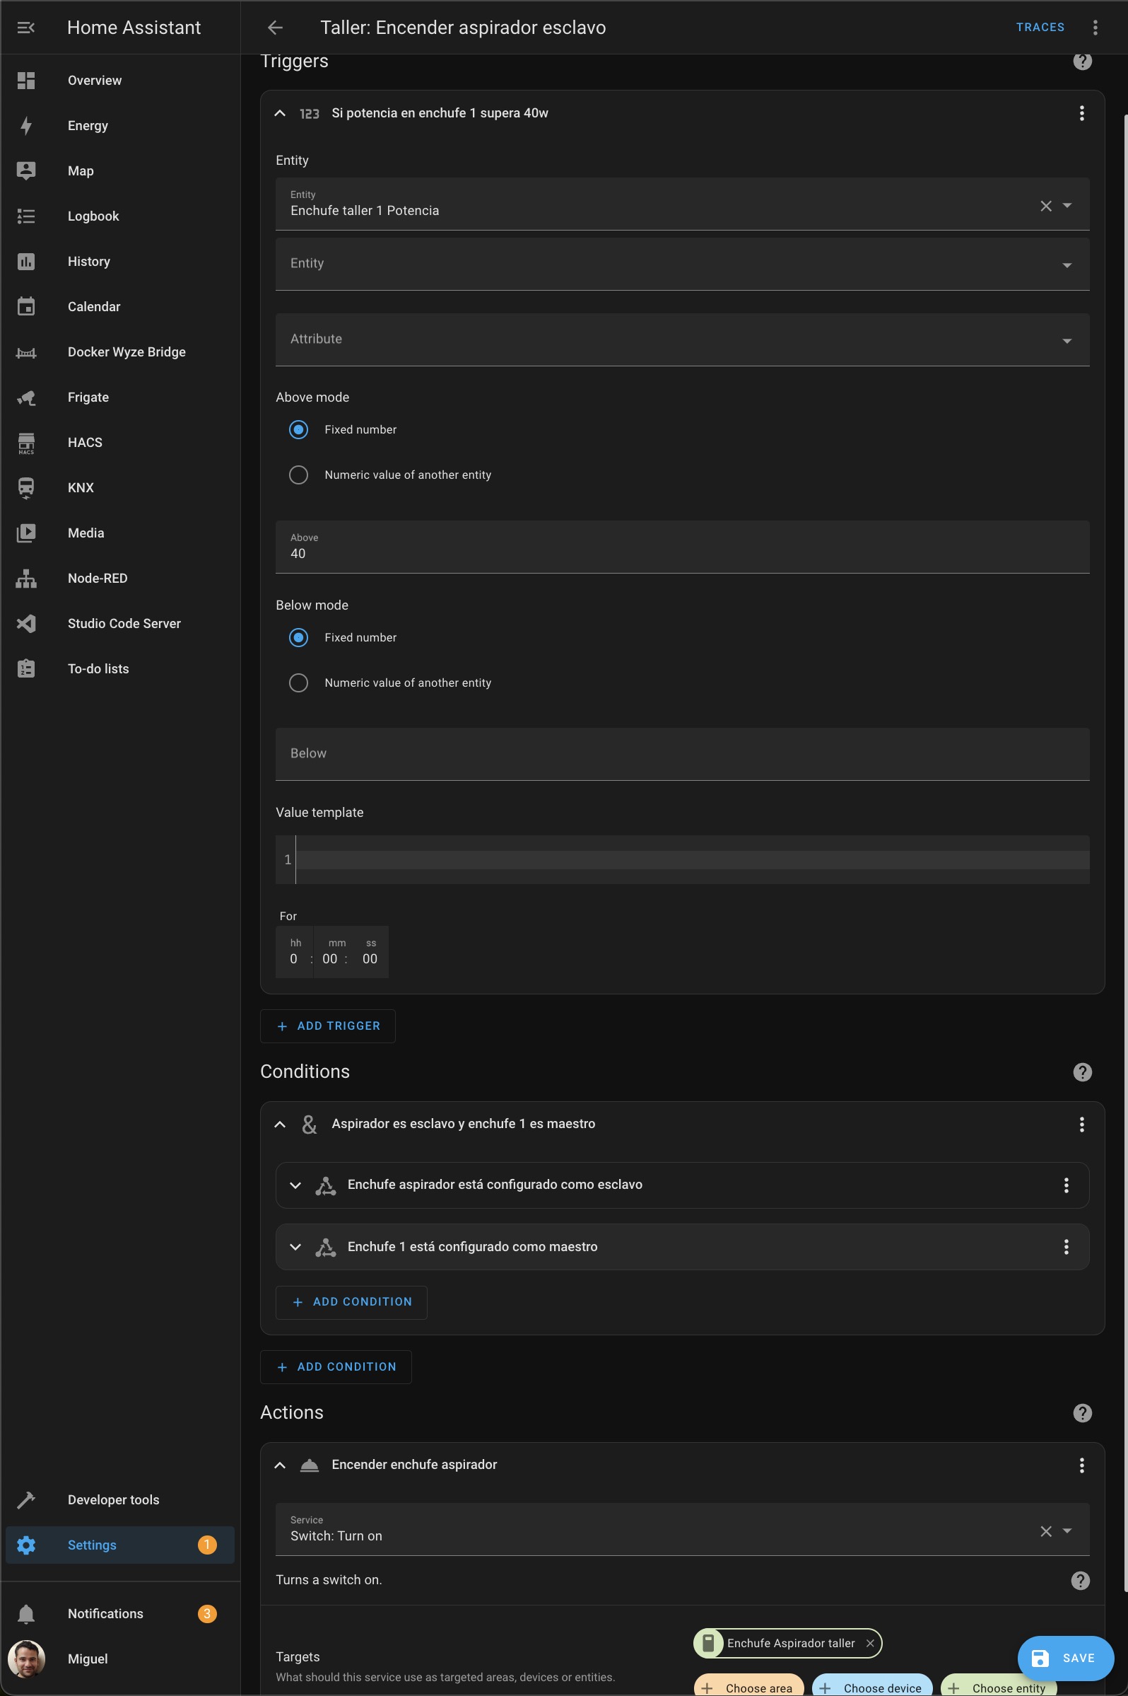The width and height of the screenshot is (1128, 1696).
Task: Open the Overview dashboard
Action: [x=120, y=81]
